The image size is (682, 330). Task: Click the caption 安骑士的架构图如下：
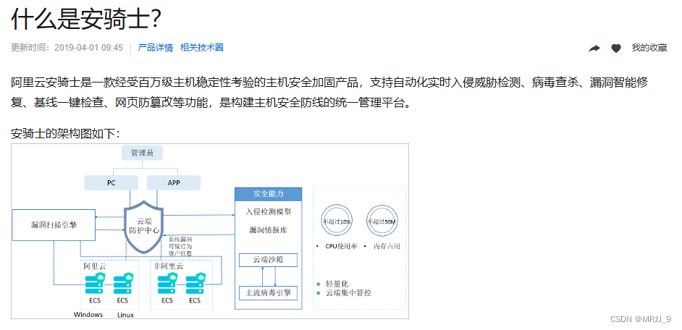65,134
